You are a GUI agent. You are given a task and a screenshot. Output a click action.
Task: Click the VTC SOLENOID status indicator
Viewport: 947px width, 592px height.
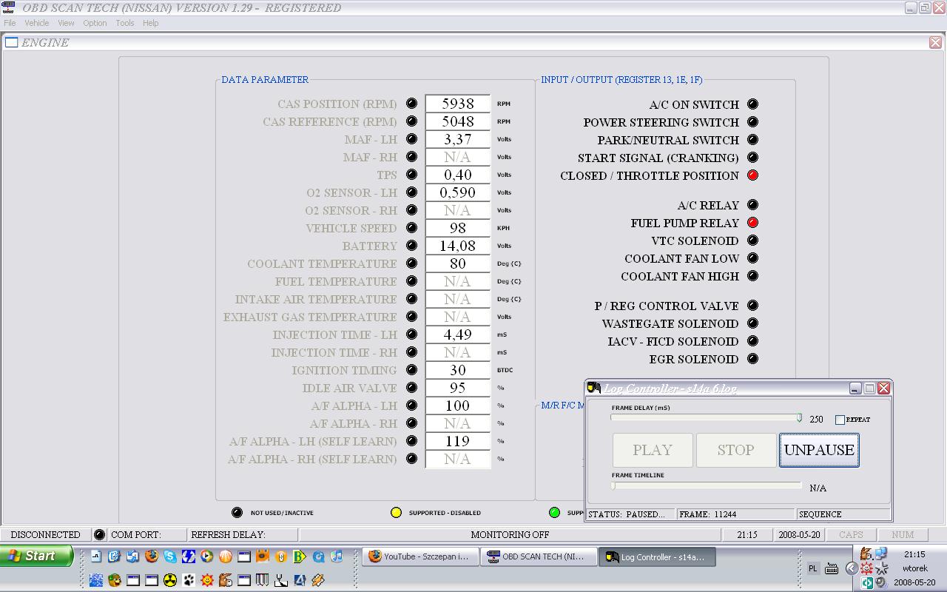tap(752, 240)
